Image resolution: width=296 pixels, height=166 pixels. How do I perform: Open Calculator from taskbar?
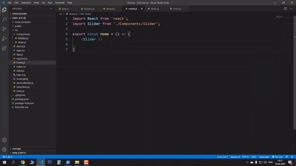point(59,162)
